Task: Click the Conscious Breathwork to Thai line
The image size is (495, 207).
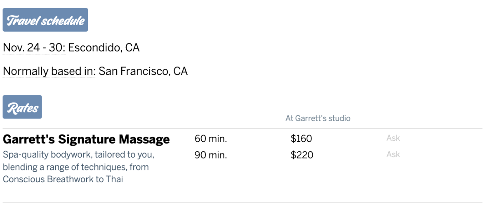Action: [x=63, y=179]
